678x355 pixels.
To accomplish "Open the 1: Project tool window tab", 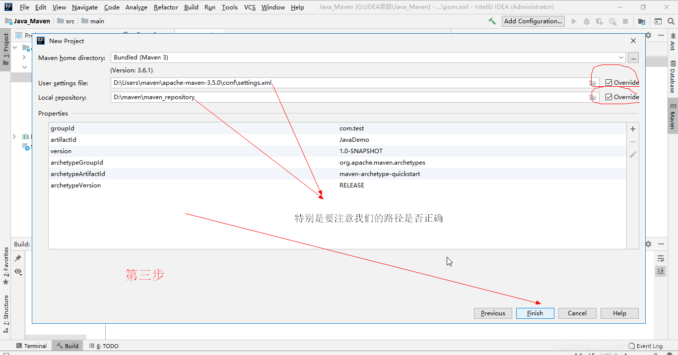I will [5, 50].
